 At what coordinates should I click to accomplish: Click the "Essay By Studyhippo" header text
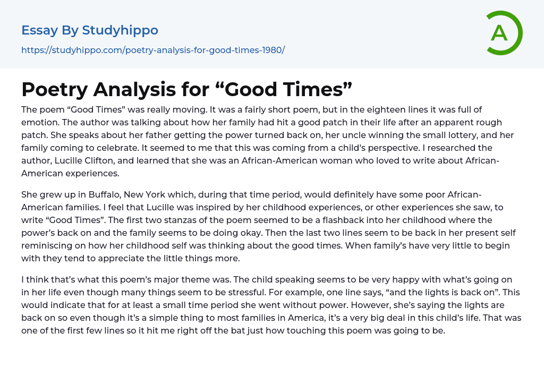point(90,30)
